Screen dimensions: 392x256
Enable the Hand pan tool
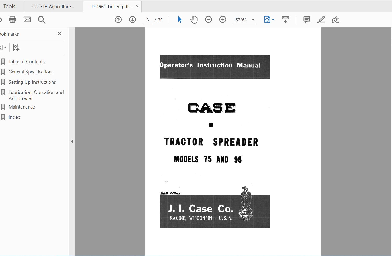pyautogui.click(x=194, y=20)
